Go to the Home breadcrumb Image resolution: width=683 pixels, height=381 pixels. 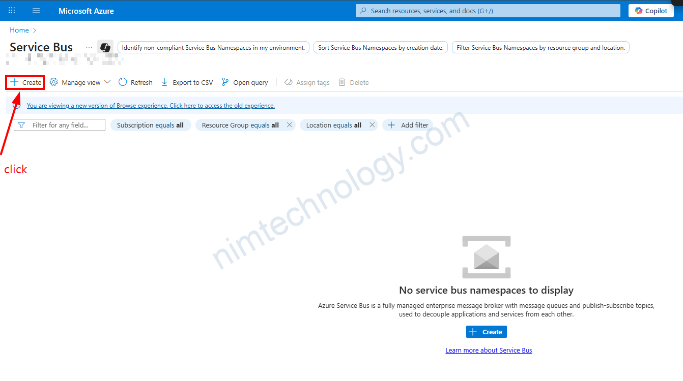(x=19, y=30)
